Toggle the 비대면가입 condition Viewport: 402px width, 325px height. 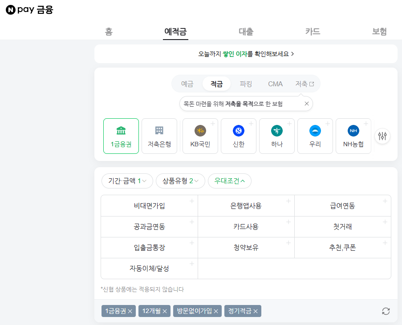pyautogui.click(x=149, y=205)
